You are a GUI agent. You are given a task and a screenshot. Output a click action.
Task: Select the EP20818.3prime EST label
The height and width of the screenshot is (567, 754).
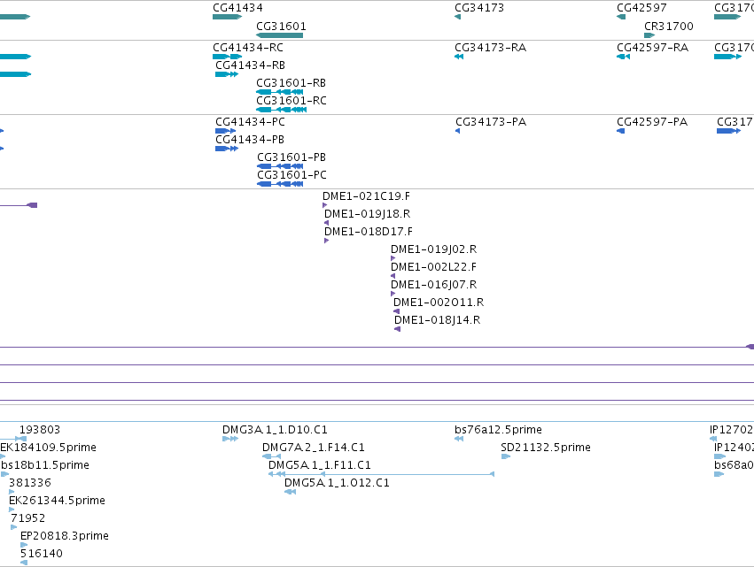pos(65,536)
